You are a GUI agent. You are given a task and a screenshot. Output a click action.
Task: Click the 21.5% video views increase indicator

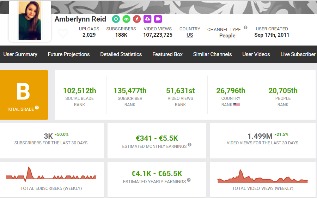(x=281, y=134)
